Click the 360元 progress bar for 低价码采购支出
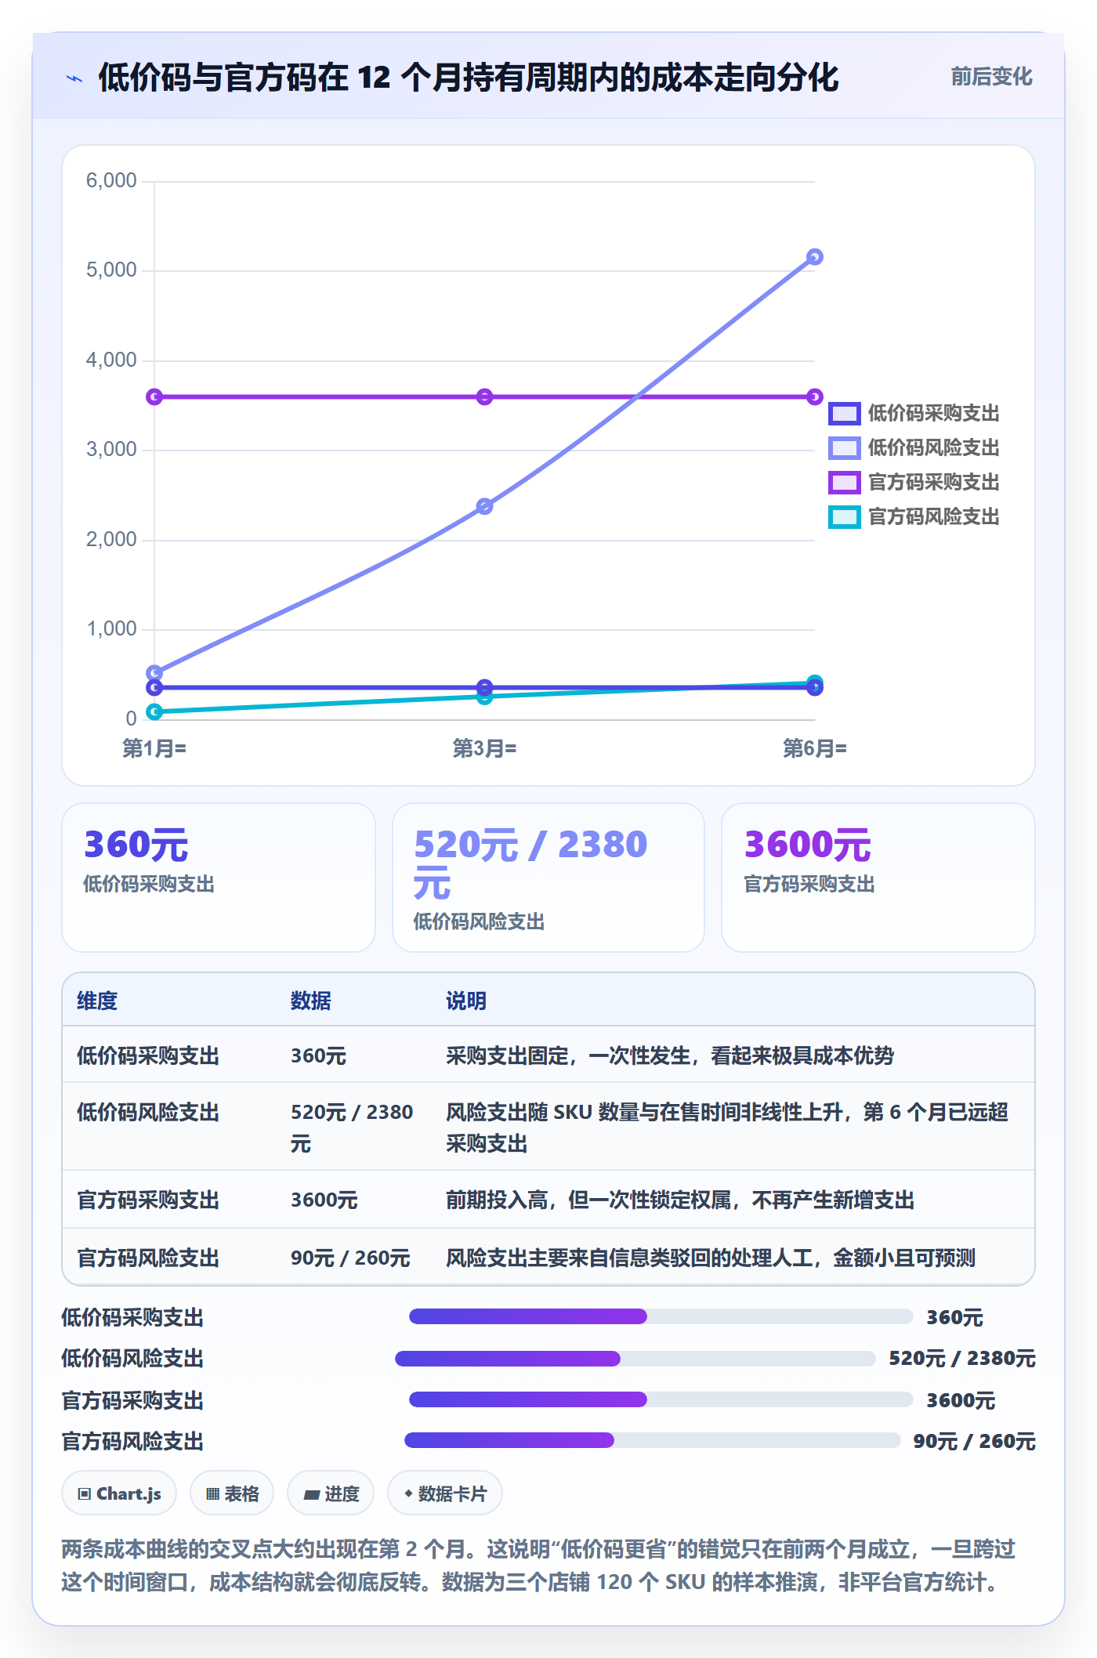1097x1658 pixels. point(661,1316)
